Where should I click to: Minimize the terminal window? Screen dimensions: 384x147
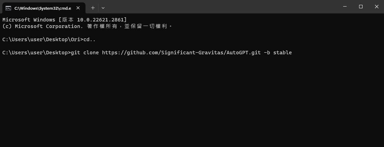345,7
